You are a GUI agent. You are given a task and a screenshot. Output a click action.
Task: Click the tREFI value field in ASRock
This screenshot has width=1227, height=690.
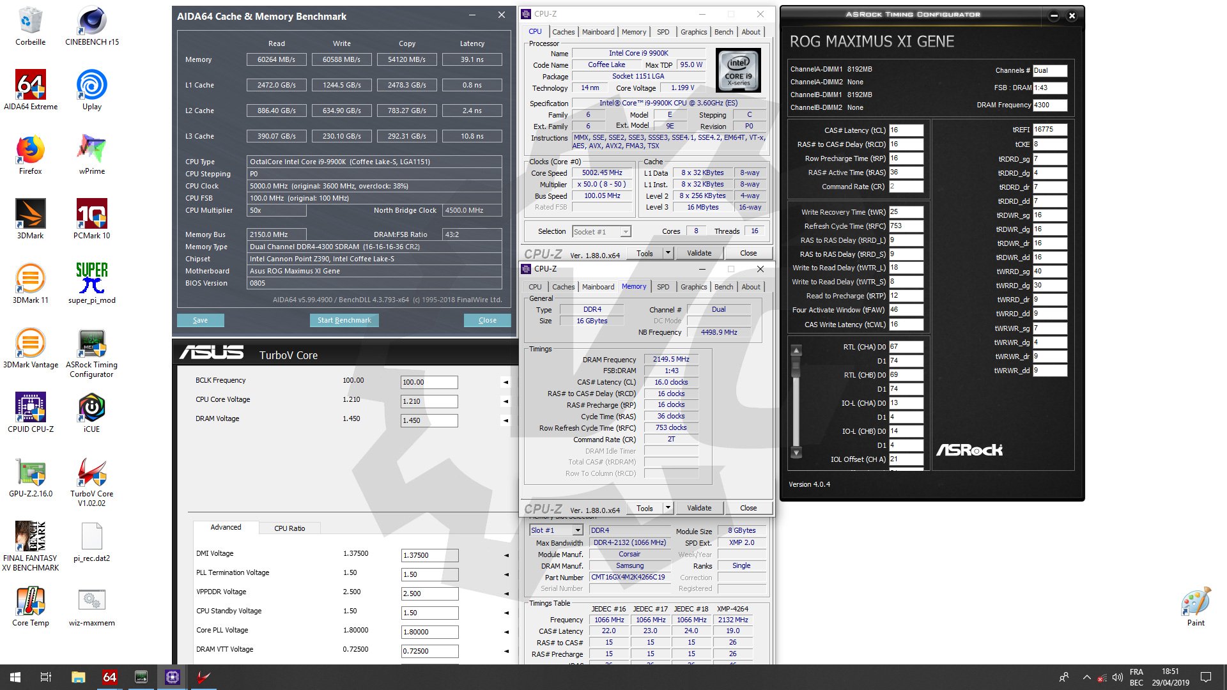click(x=1050, y=129)
